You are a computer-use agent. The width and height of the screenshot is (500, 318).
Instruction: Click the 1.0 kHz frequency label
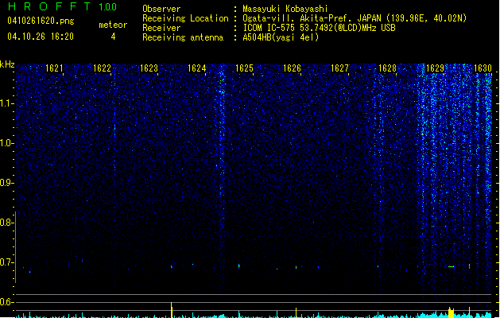point(6,143)
